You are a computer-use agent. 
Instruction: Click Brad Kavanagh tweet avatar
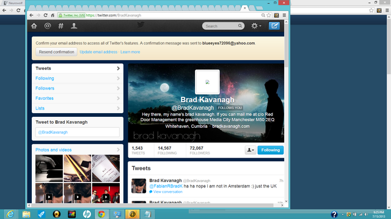coord(139,186)
